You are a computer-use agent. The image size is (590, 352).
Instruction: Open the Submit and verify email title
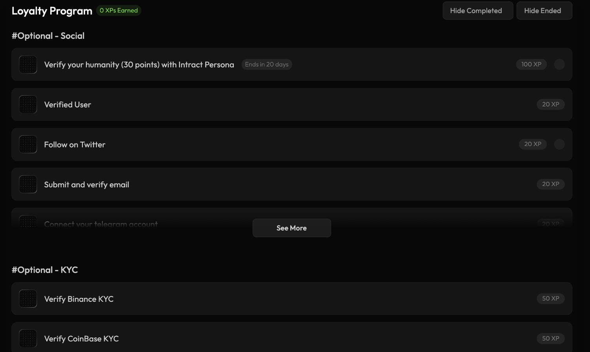click(x=86, y=185)
